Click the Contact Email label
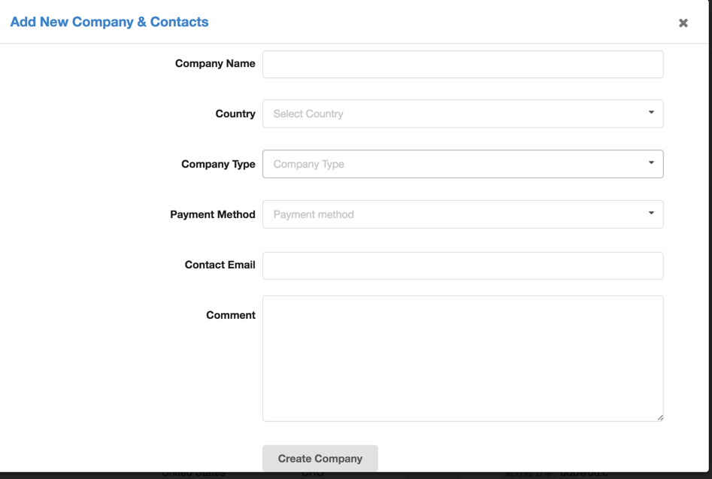Image resolution: width=712 pixels, height=479 pixels. coord(220,265)
